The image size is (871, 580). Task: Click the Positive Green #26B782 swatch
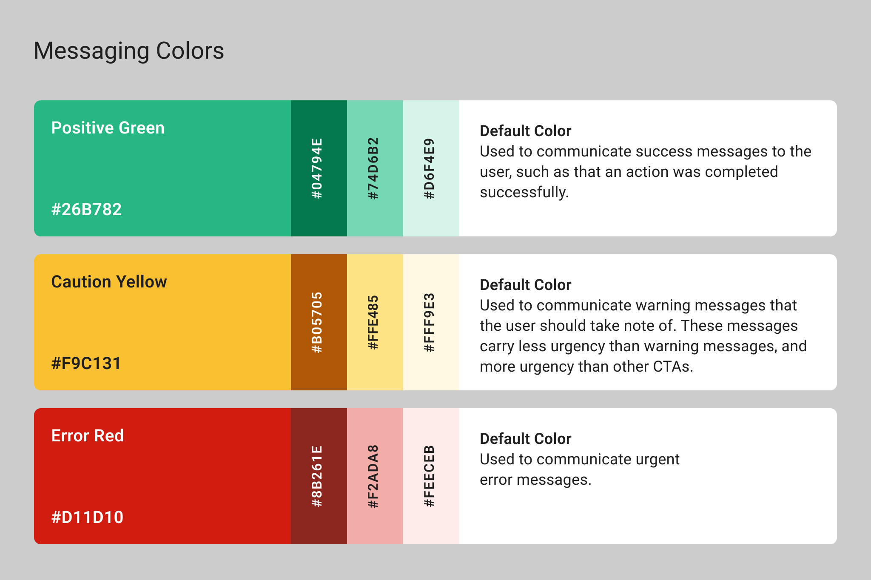[x=162, y=168]
